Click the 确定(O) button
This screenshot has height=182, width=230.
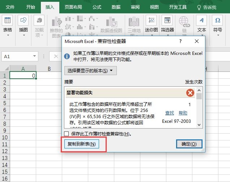tap(189, 144)
